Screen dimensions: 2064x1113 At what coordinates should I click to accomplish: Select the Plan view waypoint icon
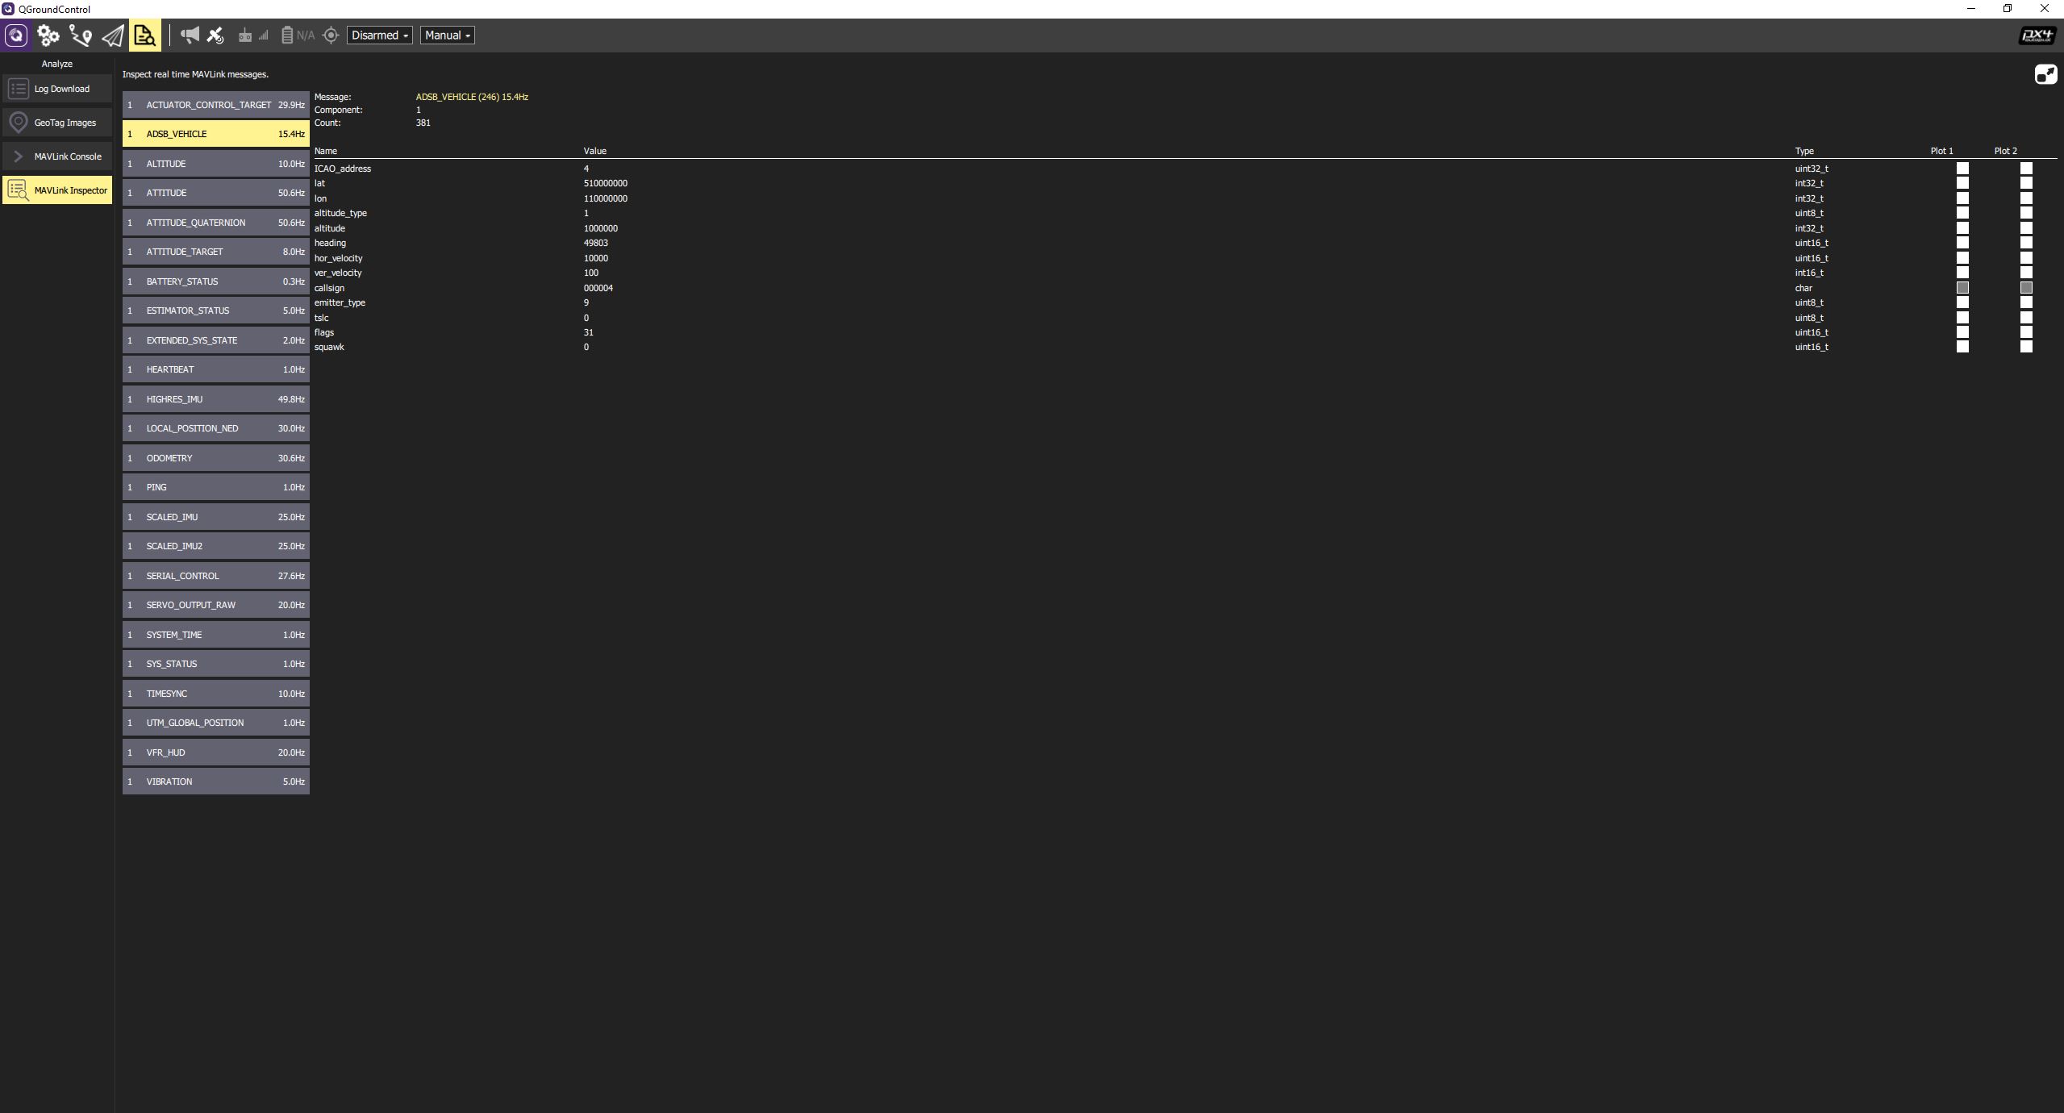pos(81,35)
